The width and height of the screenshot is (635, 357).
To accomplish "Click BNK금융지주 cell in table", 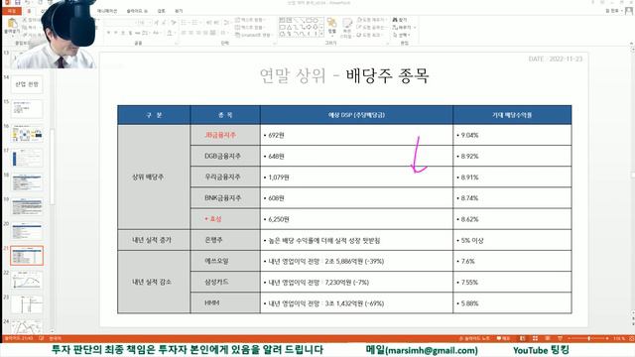I will pyautogui.click(x=225, y=198).
